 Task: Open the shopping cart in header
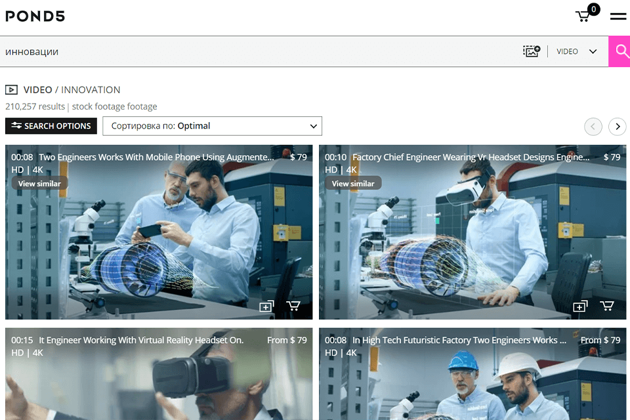583,16
